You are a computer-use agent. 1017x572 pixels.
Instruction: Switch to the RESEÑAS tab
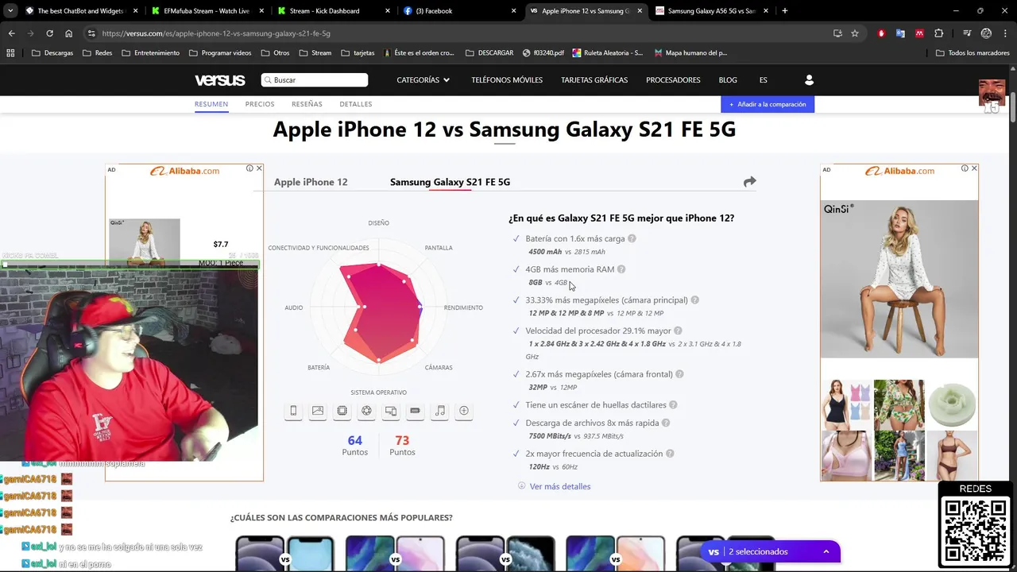307,104
